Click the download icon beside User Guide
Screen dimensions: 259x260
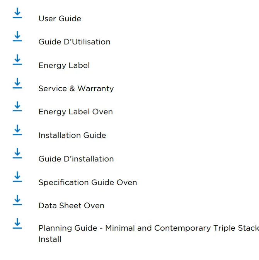tap(17, 14)
